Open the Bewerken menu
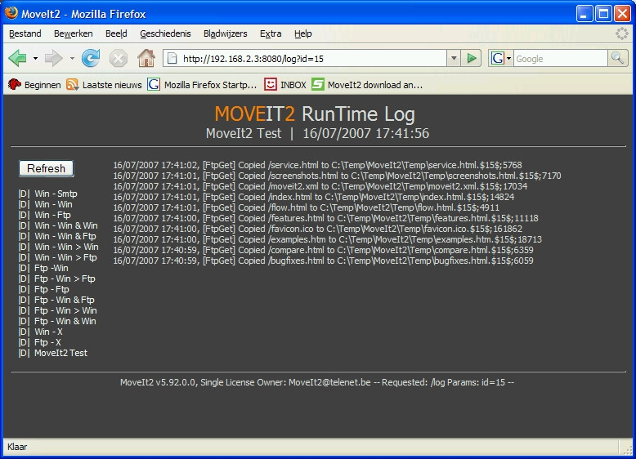 click(x=74, y=33)
